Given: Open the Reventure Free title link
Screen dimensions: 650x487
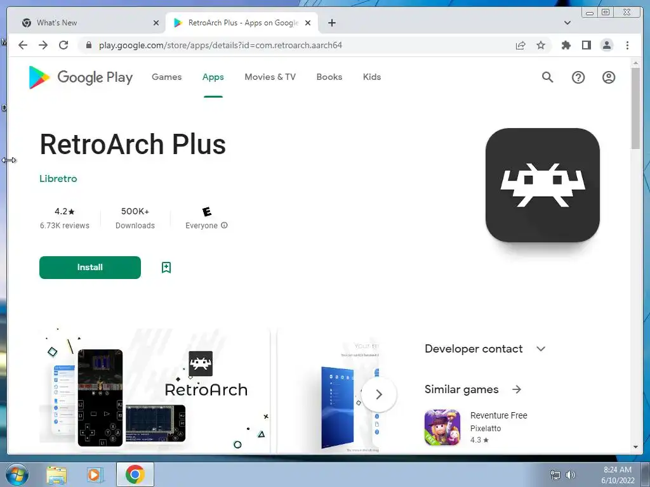Looking at the screenshot, I should tap(499, 415).
